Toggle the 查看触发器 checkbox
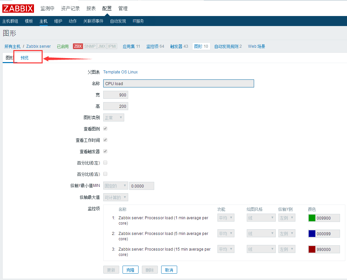Image resolution: width=347 pixels, height=280 pixels. pyautogui.click(x=105, y=151)
